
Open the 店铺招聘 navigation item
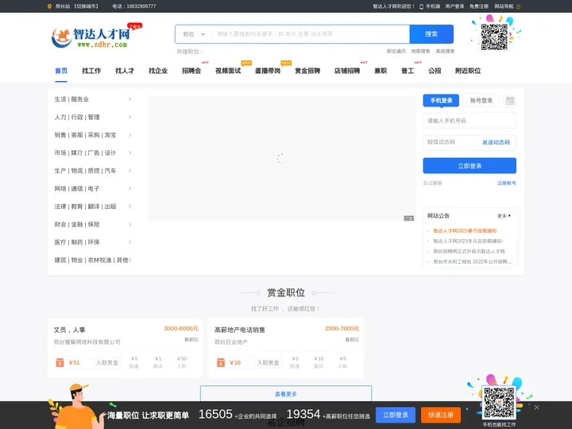[x=347, y=71]
